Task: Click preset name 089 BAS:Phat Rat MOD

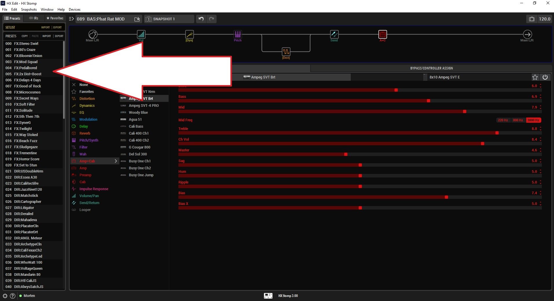Action: coord(101,19)
